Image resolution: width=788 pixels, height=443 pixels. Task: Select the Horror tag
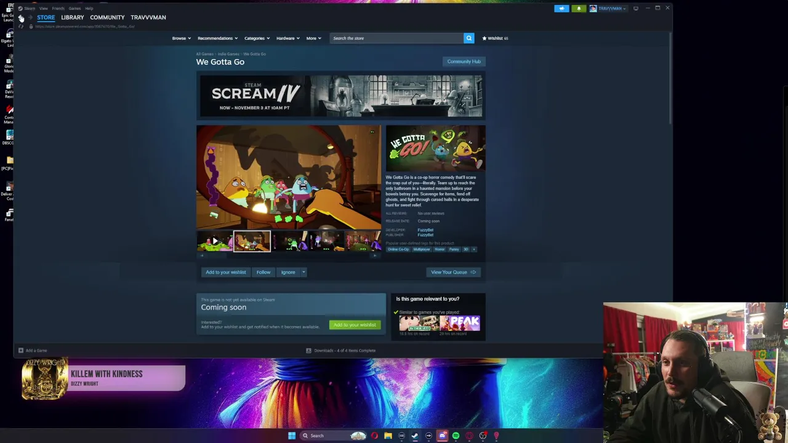click(x=440, y=249)
